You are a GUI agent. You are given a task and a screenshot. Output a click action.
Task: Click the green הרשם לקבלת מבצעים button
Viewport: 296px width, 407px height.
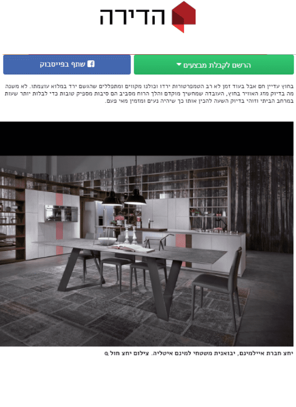tap(214, 65)
